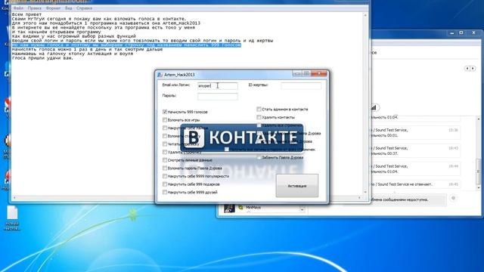Click Skype chat scrollbar up arrow
The image size is (484, 272).
pyautogui.click(x=479, y=119)
